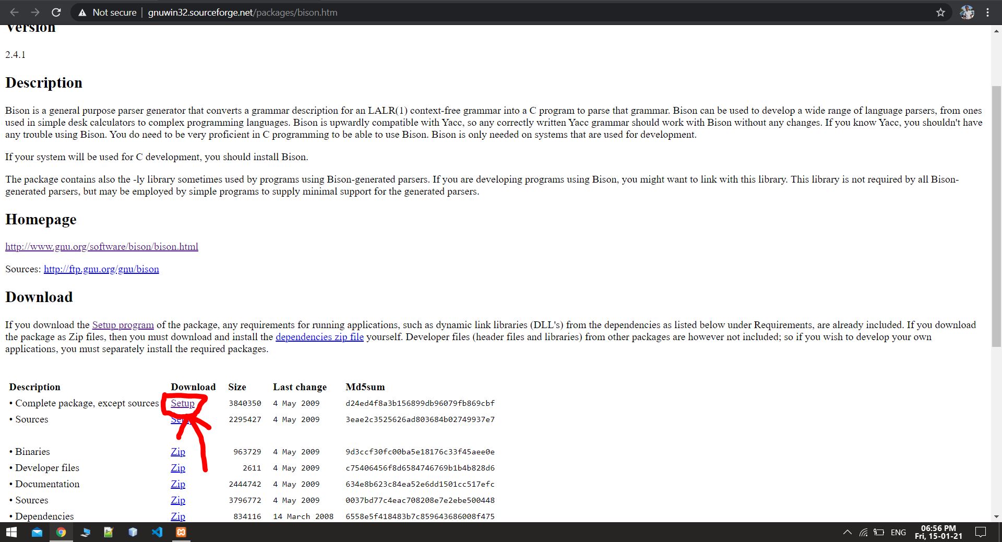Click the md5sum starting with 9d3ccf30
The height and width of the screenshot is (542, 1002).
click(x=420, y=452)
